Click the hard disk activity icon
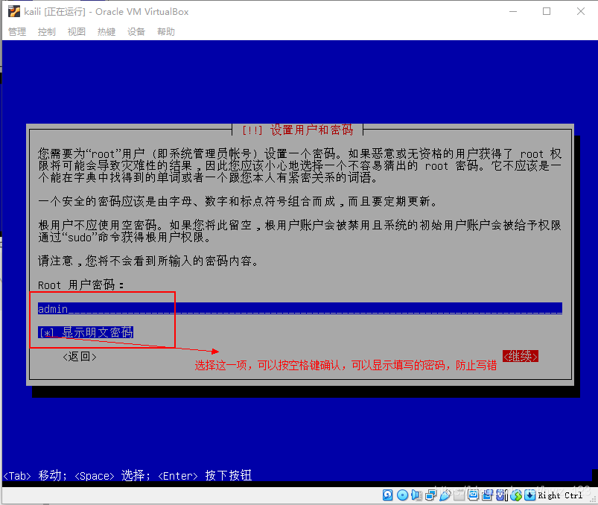This screenshot has width=598, height=505. pos(387,495)
